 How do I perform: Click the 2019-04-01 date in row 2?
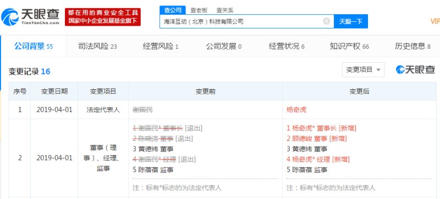click(x=54, y=158)
